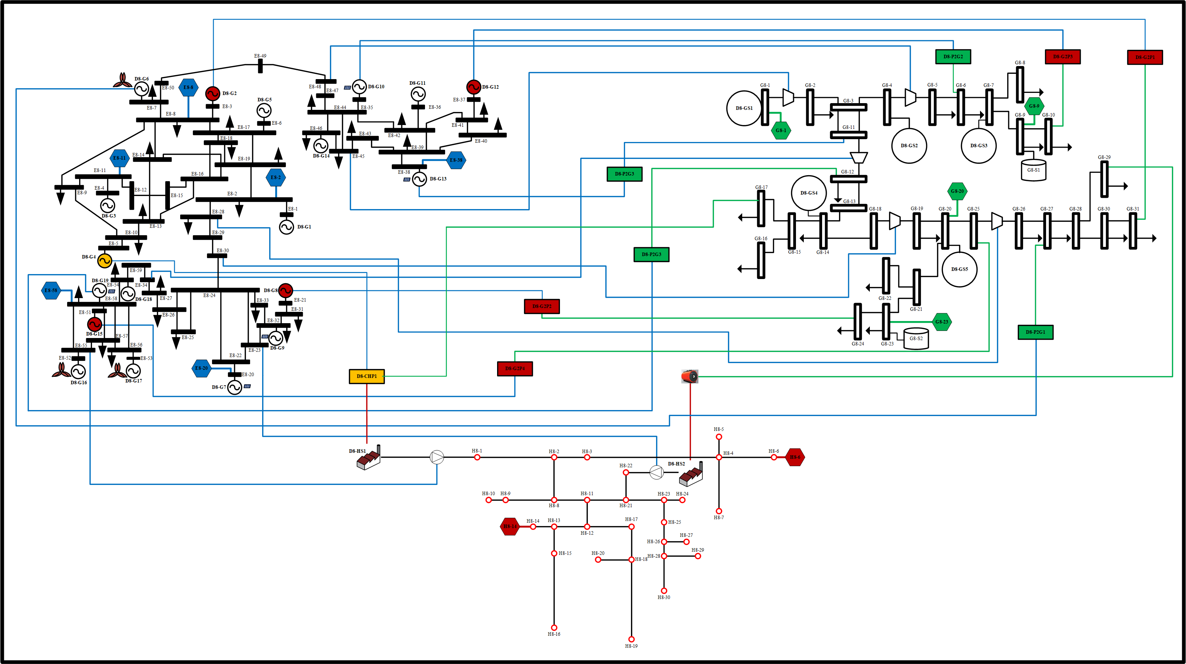Click the D8-G17 wind turbine icon
The image size is (1186, 664).
117,370
